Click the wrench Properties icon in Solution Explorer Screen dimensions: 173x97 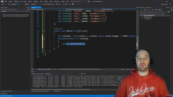click(159, 10)
